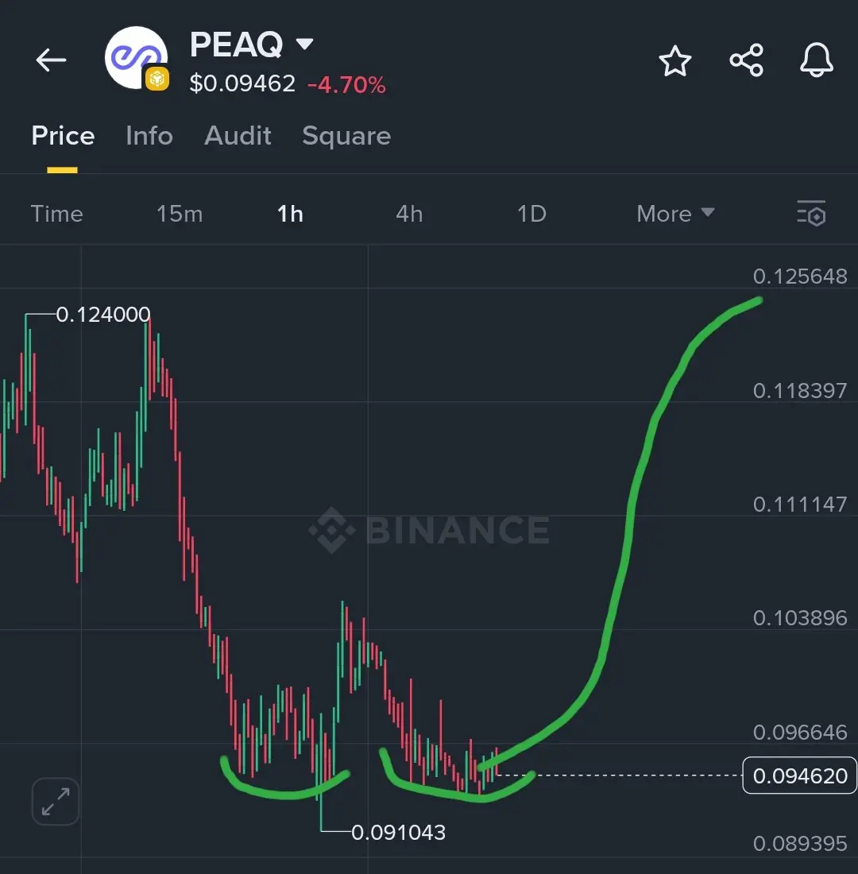This screenshot has height=874, width=858.
Task: Expand the More timeframes dropdown
Action: [675, 214]
